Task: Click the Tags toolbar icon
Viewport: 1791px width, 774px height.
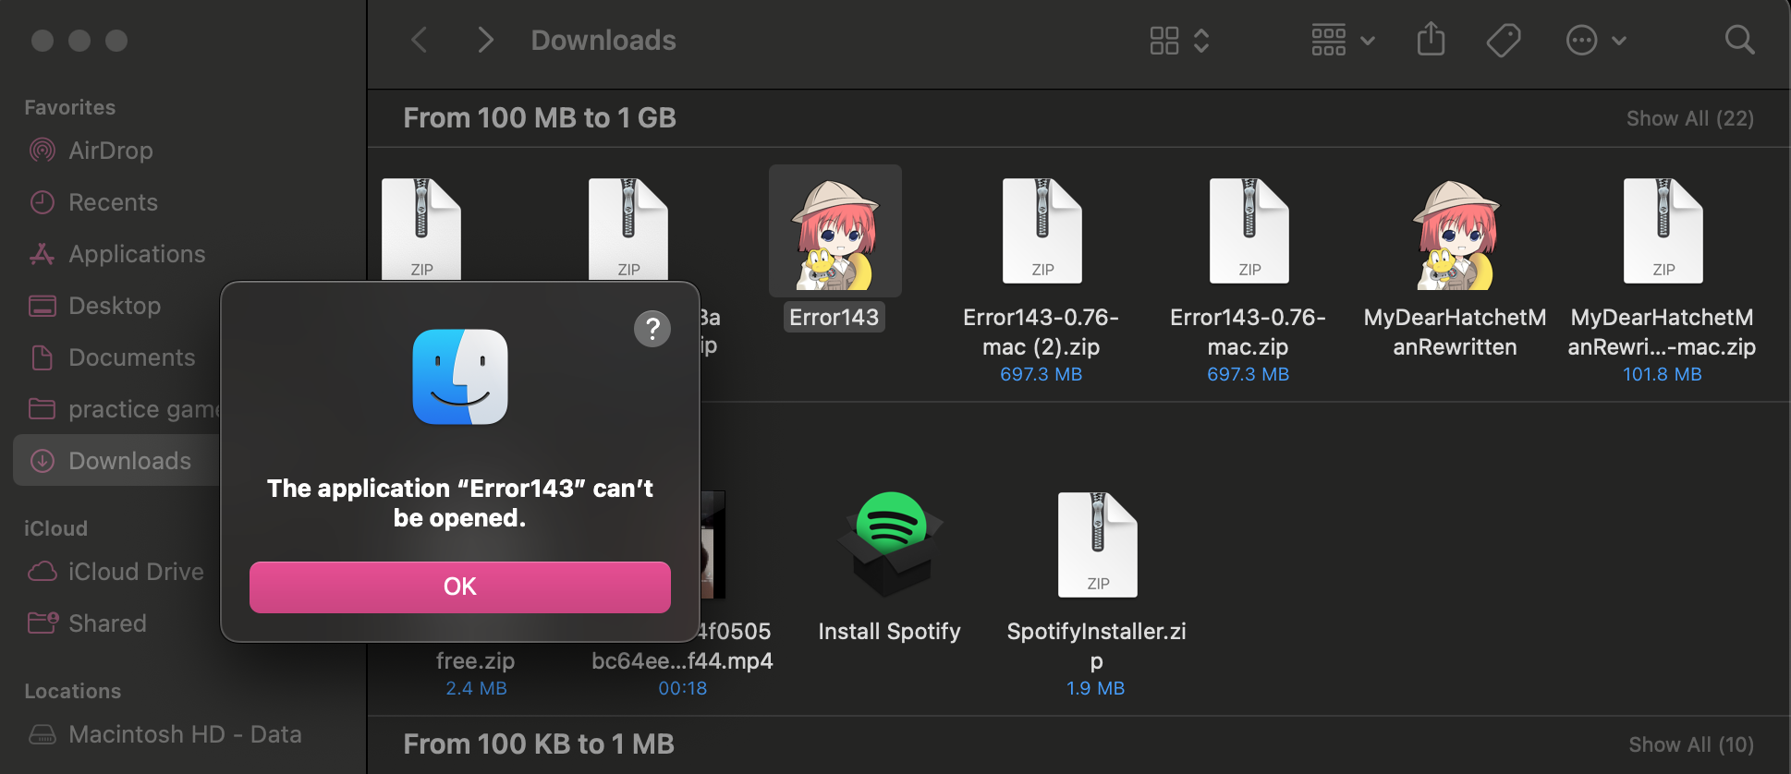Action: (x=1503, y=40)
